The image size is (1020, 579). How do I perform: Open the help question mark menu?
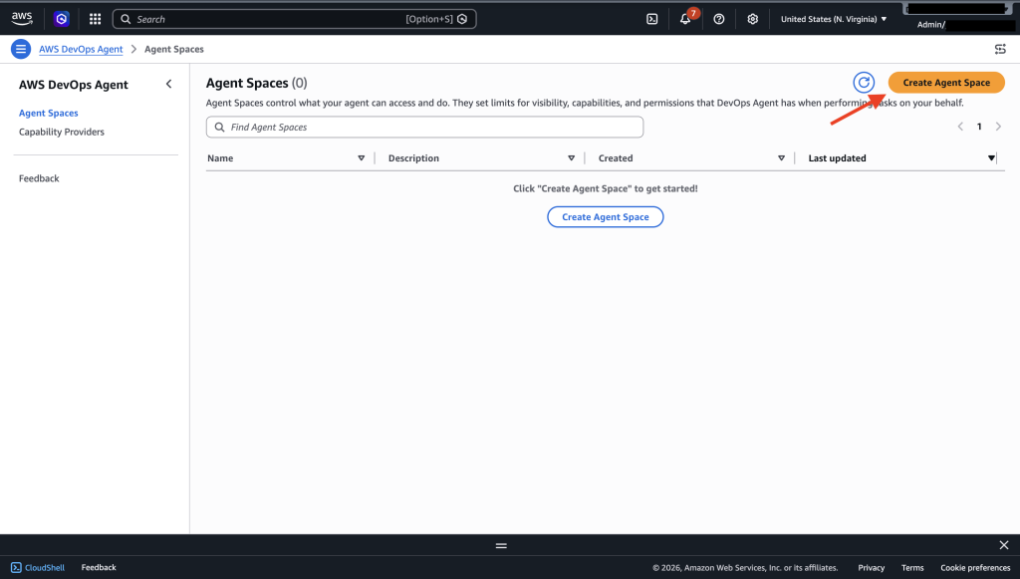click(x=719, y=19)
